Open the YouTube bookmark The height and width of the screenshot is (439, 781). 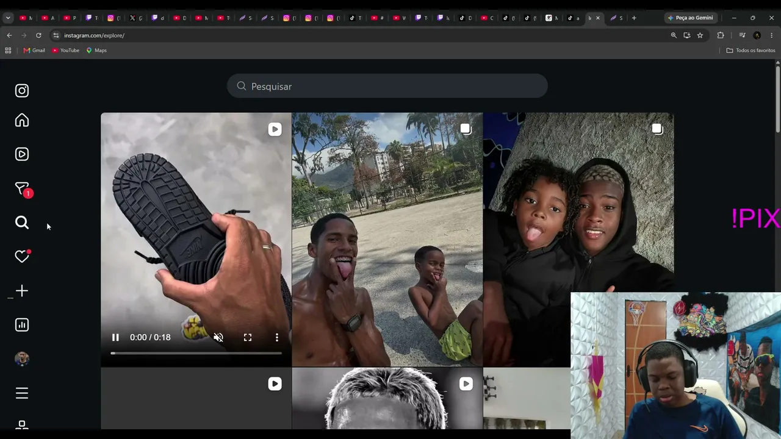[x=66, y=51]
